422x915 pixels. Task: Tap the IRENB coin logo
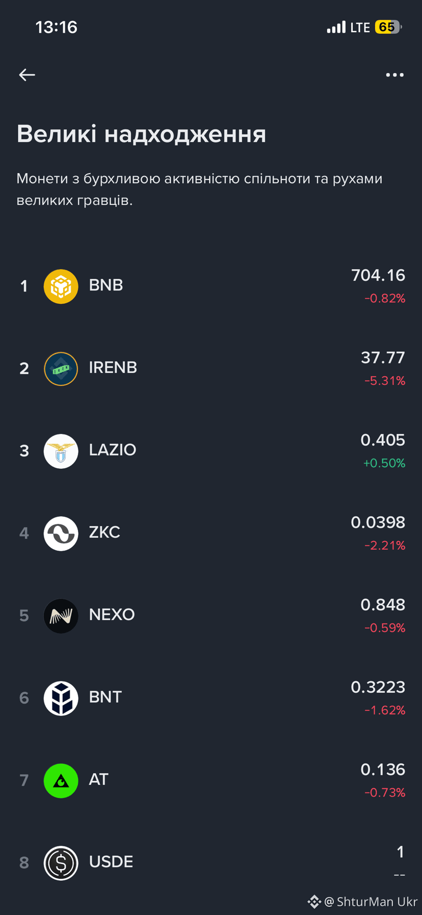(61, 369)
